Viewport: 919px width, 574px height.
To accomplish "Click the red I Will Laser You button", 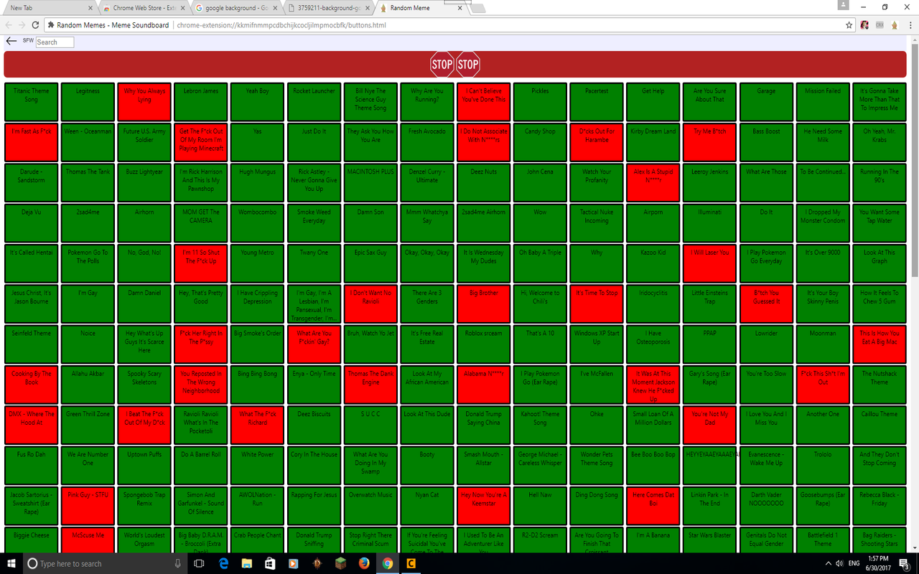I will [709, 263].
